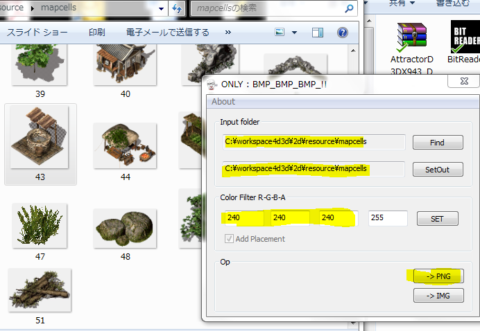Click the 印刷 toolbar item
This screenshot has height=331, width=480.
coord(96,33)
